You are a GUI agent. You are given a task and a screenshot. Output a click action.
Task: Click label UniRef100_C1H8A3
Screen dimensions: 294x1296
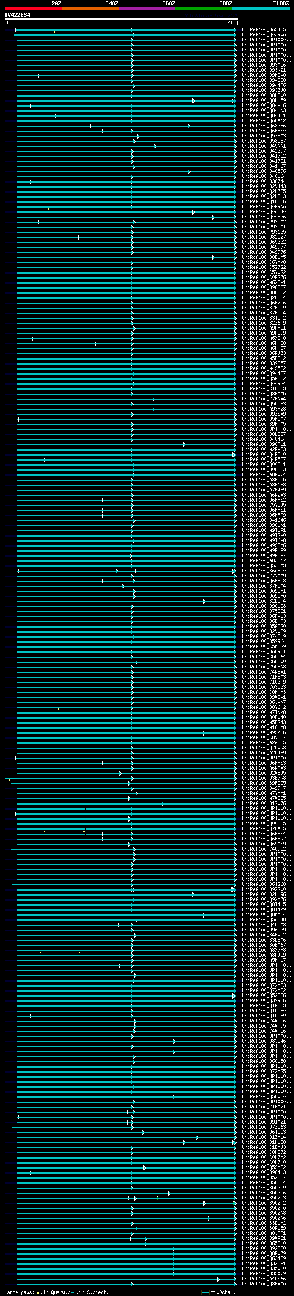coord(264,677)
